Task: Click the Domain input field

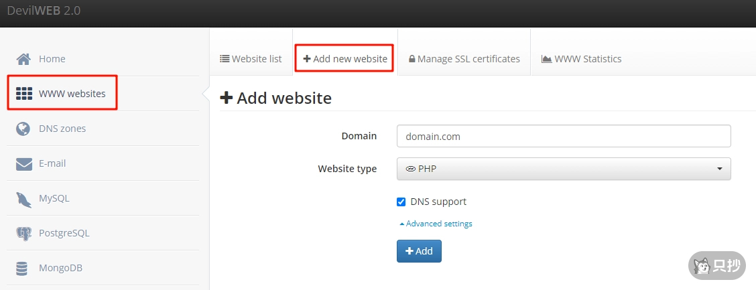Action: [563, 136]
